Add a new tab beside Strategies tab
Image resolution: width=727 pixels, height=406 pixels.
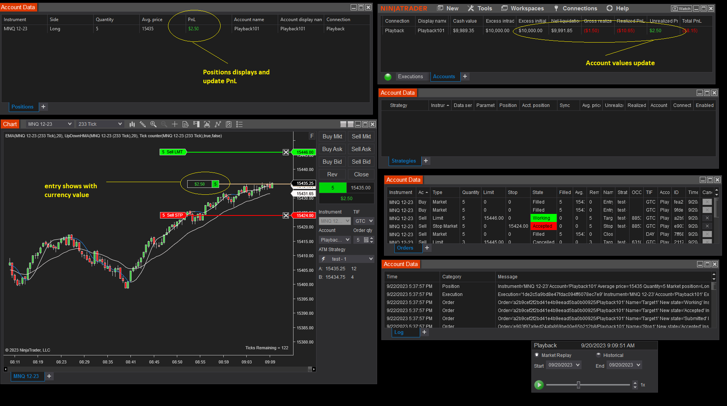click(x=426, y=161)
